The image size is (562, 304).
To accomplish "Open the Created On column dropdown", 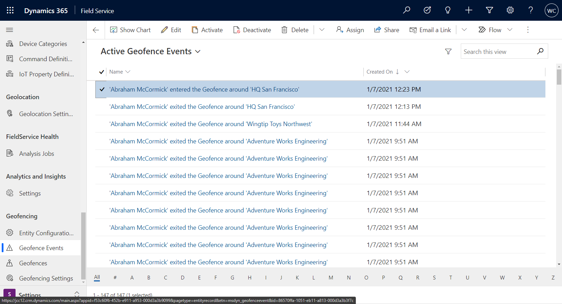I will coord(407,72).
